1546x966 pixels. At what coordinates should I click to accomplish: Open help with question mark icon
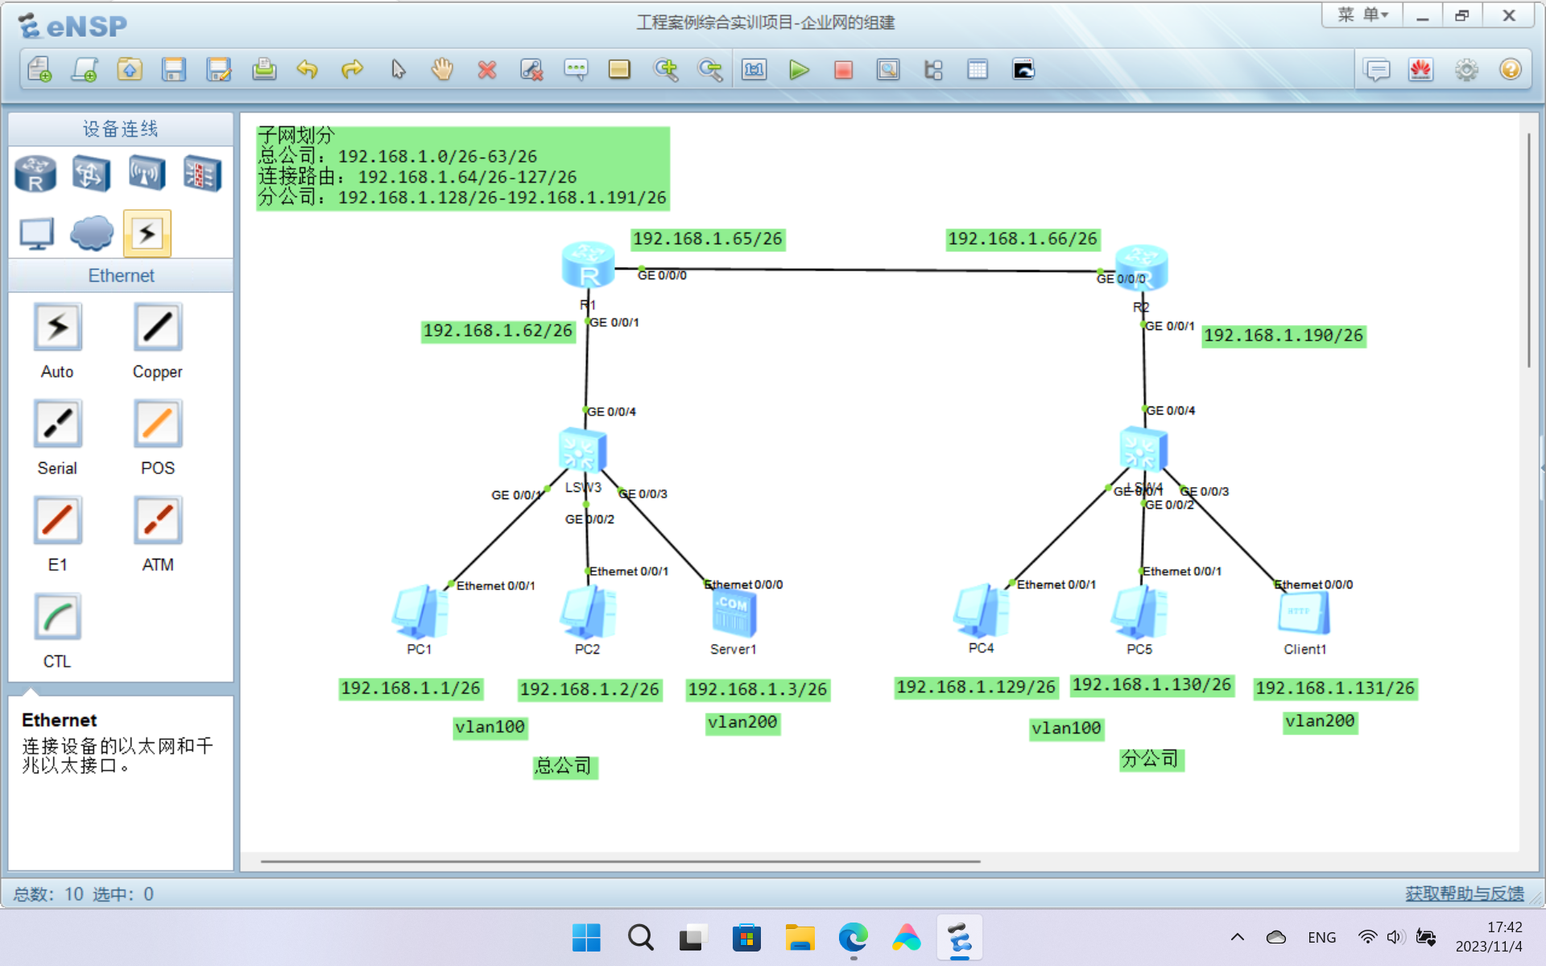coord(1511,70)
